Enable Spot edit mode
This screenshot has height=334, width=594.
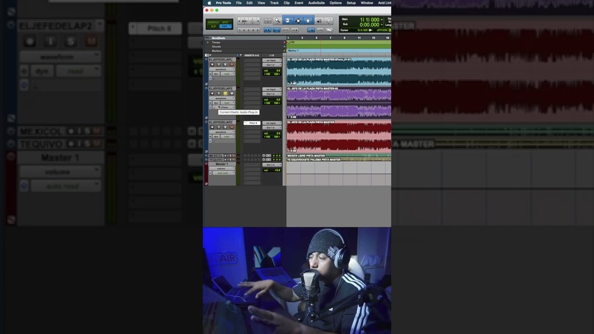[x=225, y=22]
